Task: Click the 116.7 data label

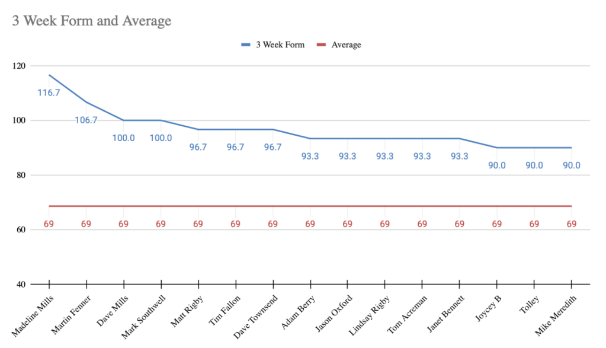Action: click(49, 92)
